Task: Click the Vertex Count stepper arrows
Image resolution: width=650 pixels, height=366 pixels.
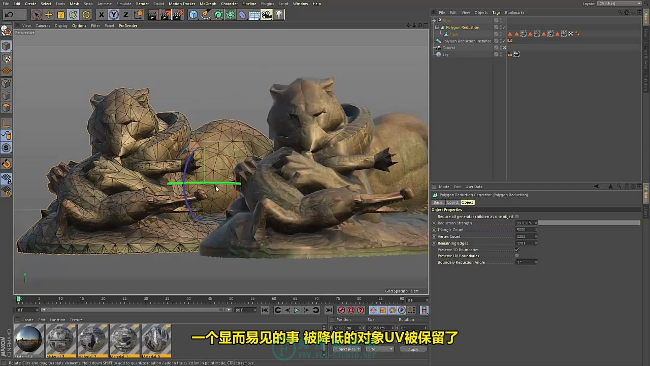Action: 536,236
